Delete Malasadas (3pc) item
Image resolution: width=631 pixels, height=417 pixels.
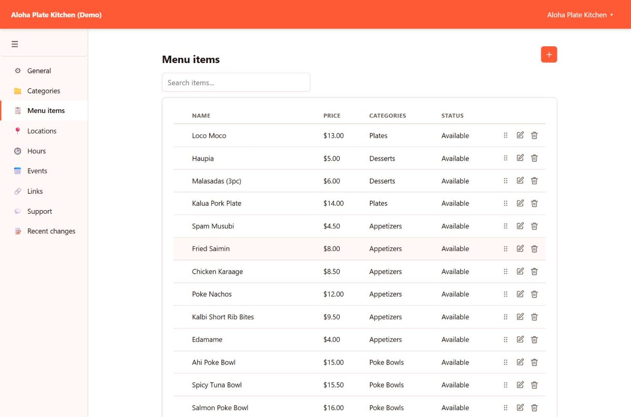[x=534, y=181]
